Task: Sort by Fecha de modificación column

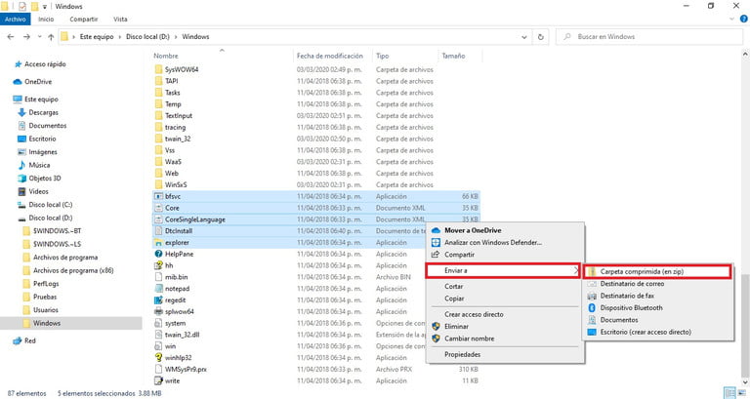Action: (329, 56)
